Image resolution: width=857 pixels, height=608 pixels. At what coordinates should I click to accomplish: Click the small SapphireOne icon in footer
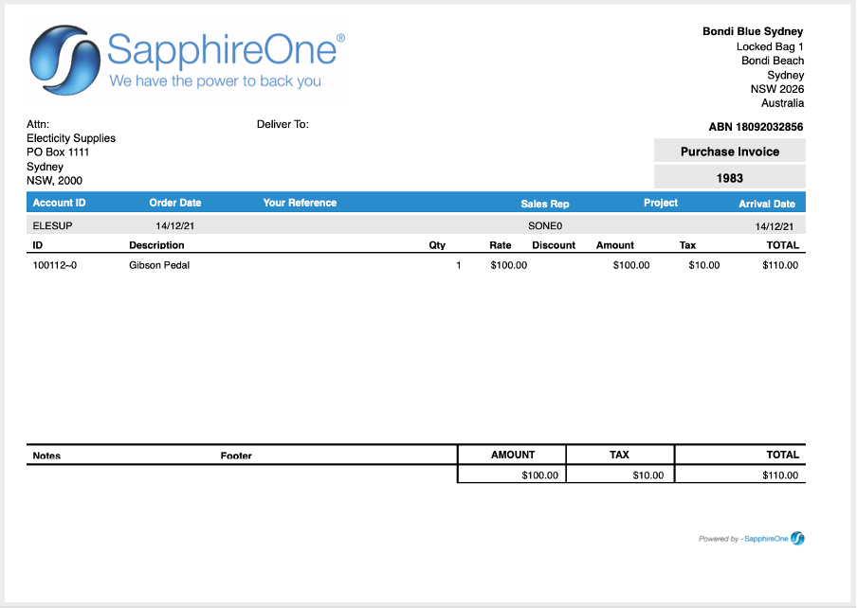pyautogui.click(x=797, y=539)
